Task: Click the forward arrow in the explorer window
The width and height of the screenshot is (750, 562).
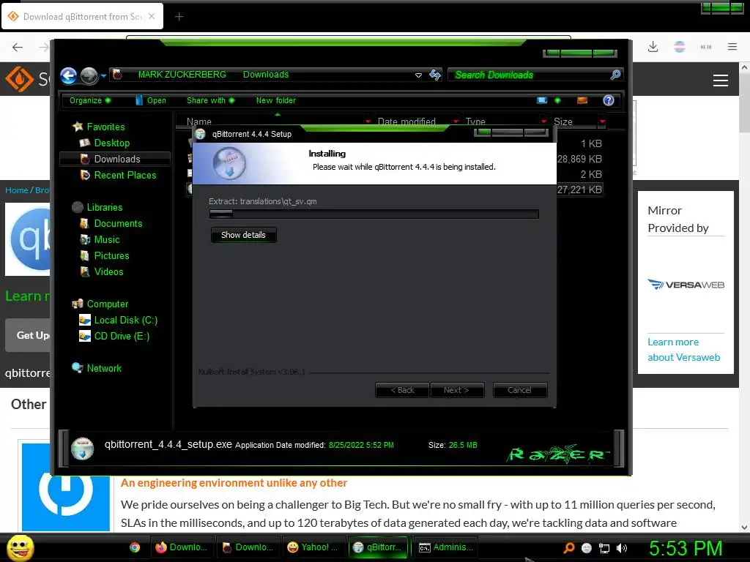Action: (x=89, y=75)
